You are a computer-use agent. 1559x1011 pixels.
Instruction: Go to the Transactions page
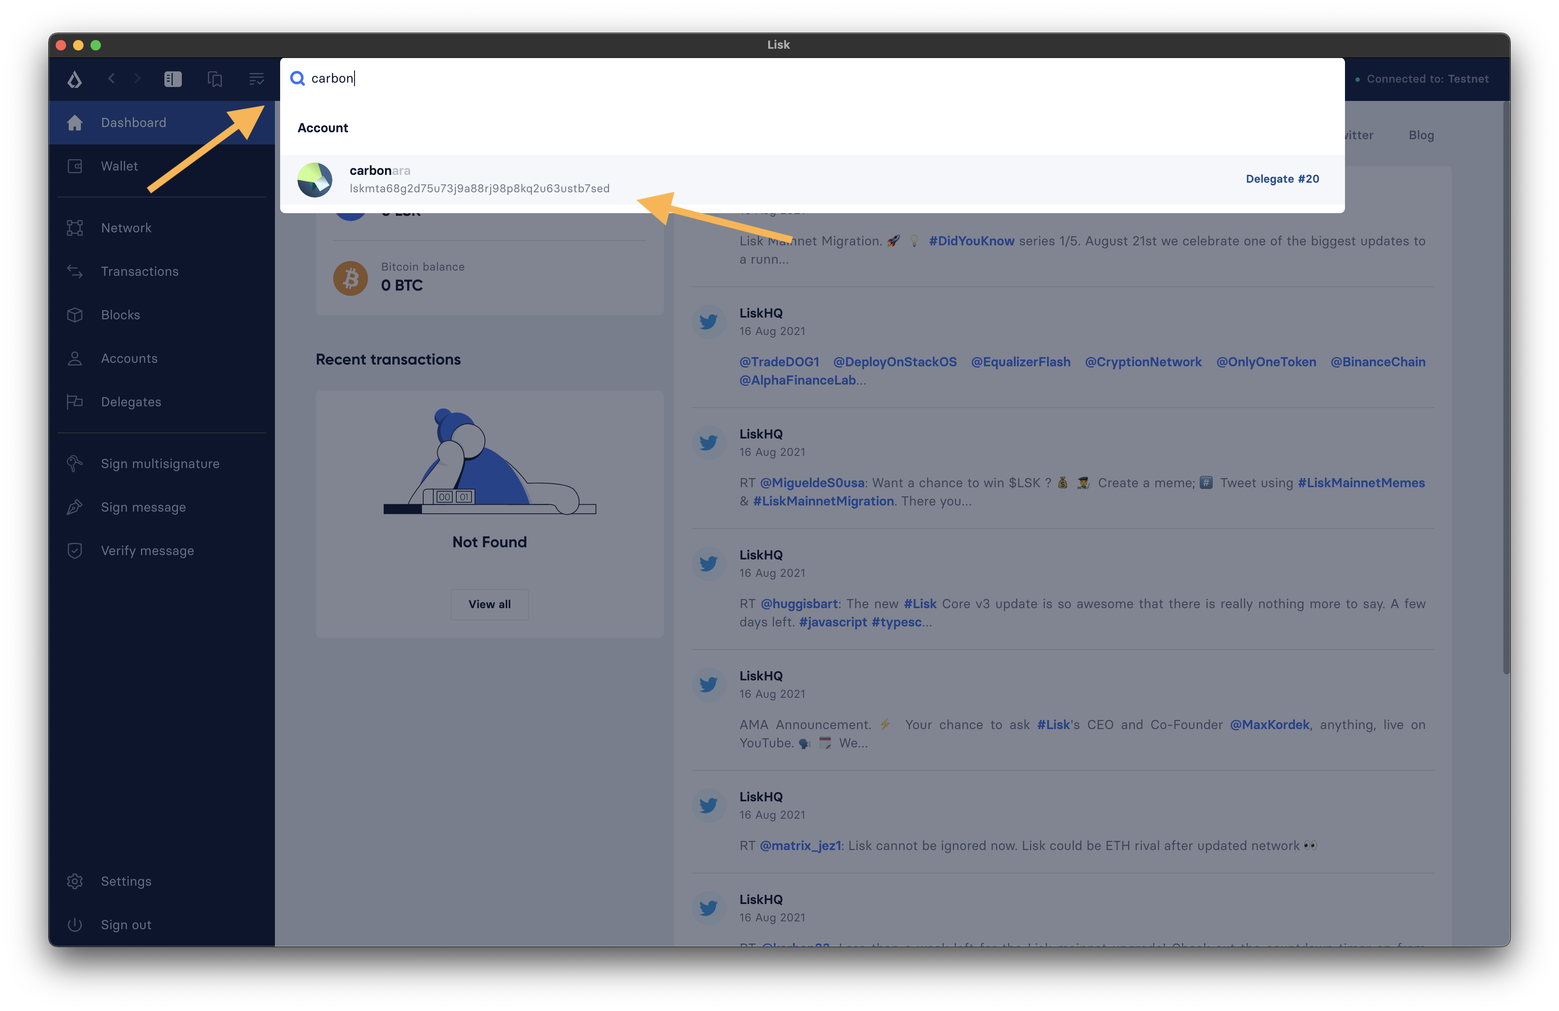(162, 271)
